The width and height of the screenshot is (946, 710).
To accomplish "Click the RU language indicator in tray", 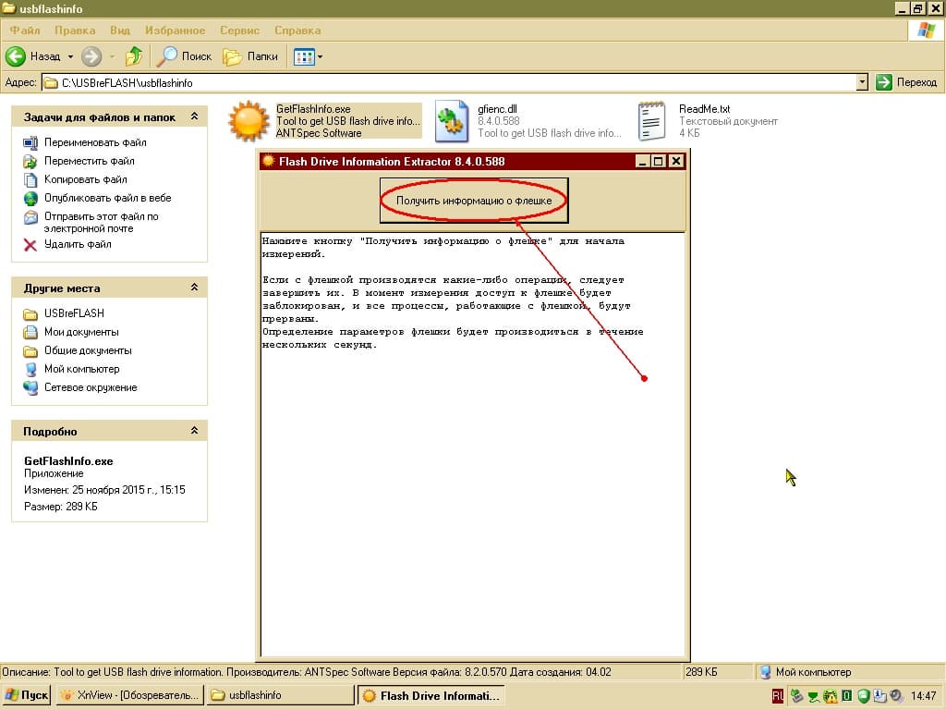I will tap(778, 696).
